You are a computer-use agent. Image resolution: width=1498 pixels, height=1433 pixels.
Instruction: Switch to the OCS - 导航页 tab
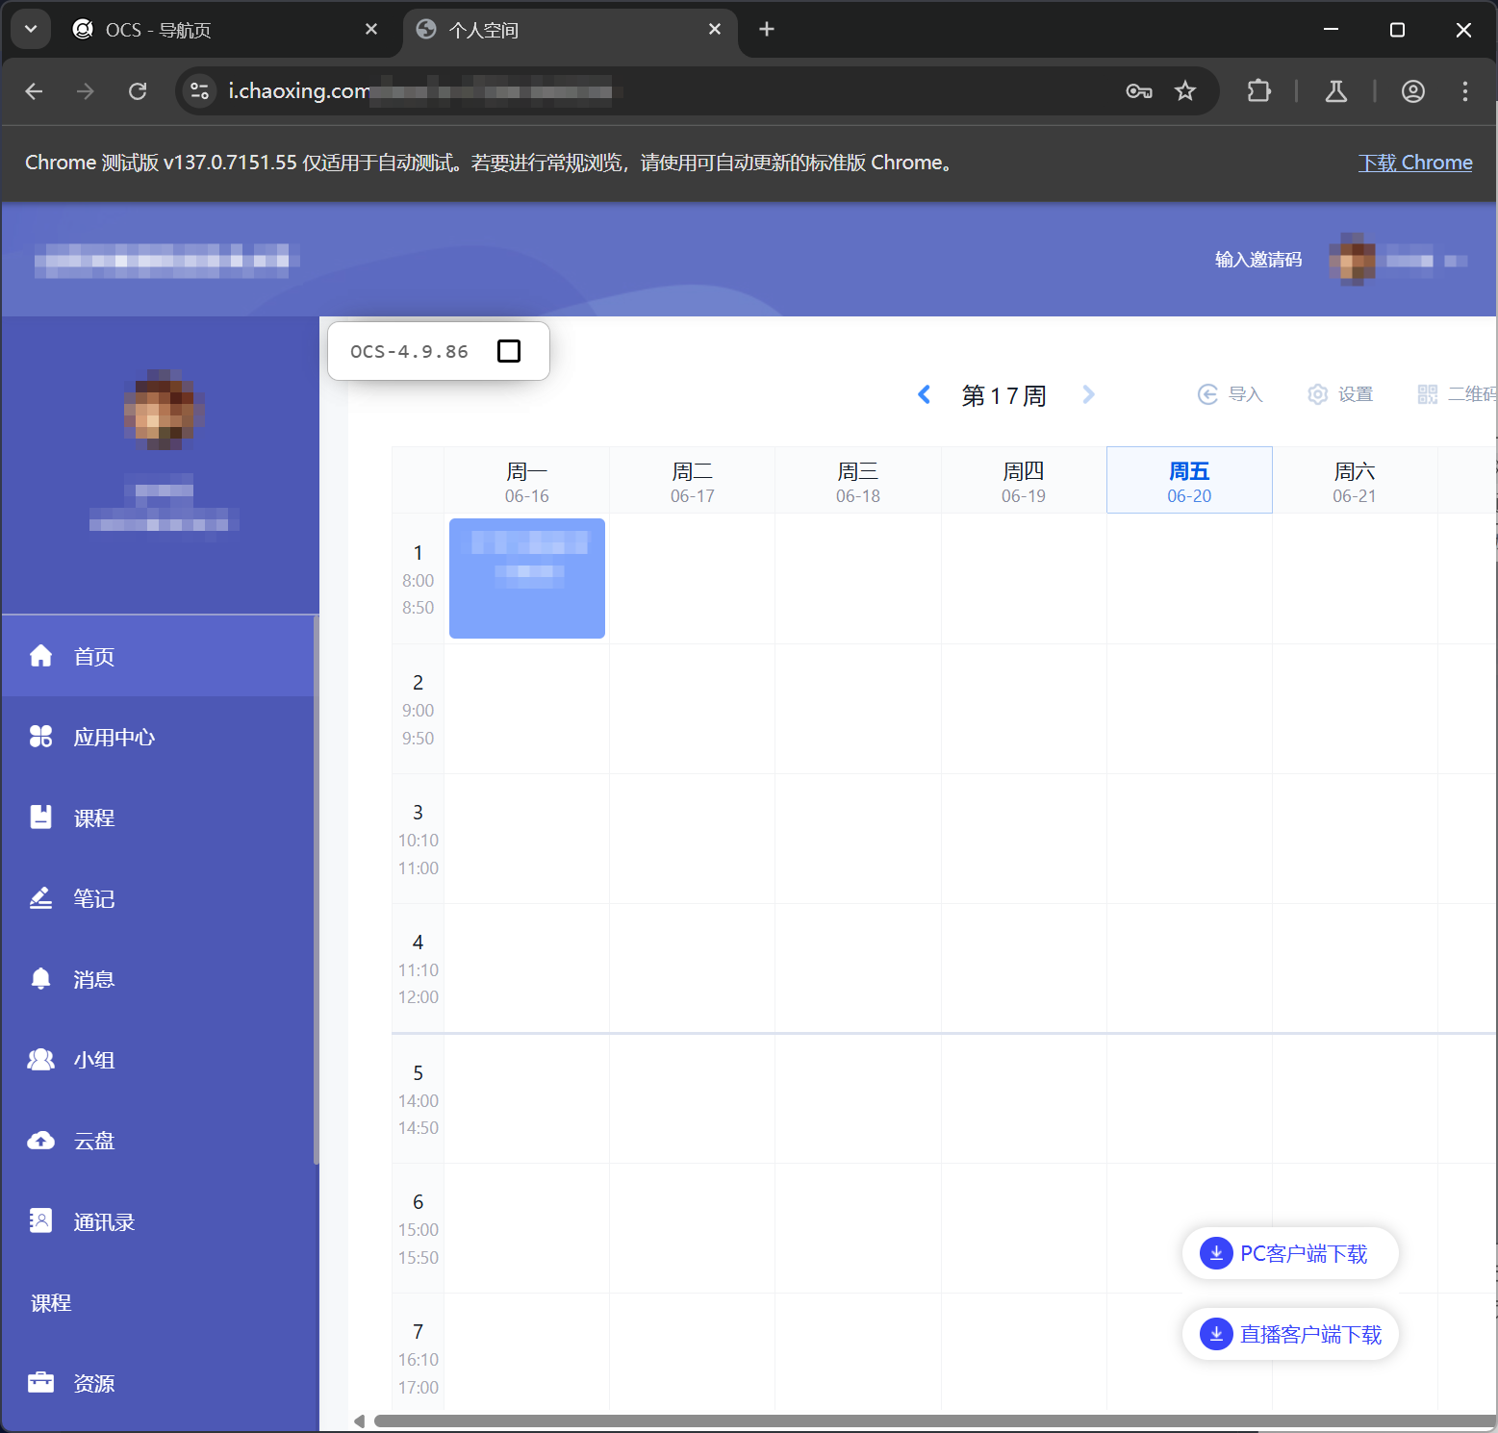pos(226,30)
